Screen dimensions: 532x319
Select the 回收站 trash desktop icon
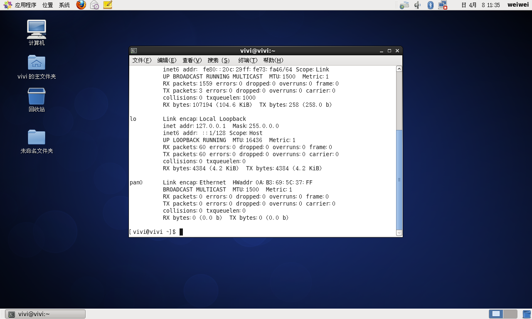(x=37, y=100)
